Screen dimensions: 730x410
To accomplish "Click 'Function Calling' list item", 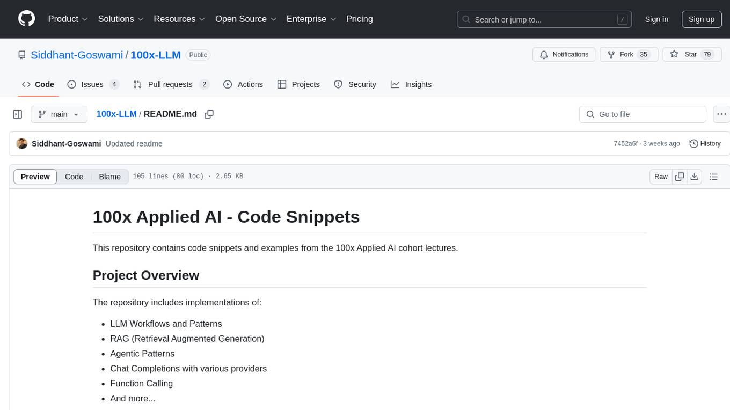I will [142, 383].
